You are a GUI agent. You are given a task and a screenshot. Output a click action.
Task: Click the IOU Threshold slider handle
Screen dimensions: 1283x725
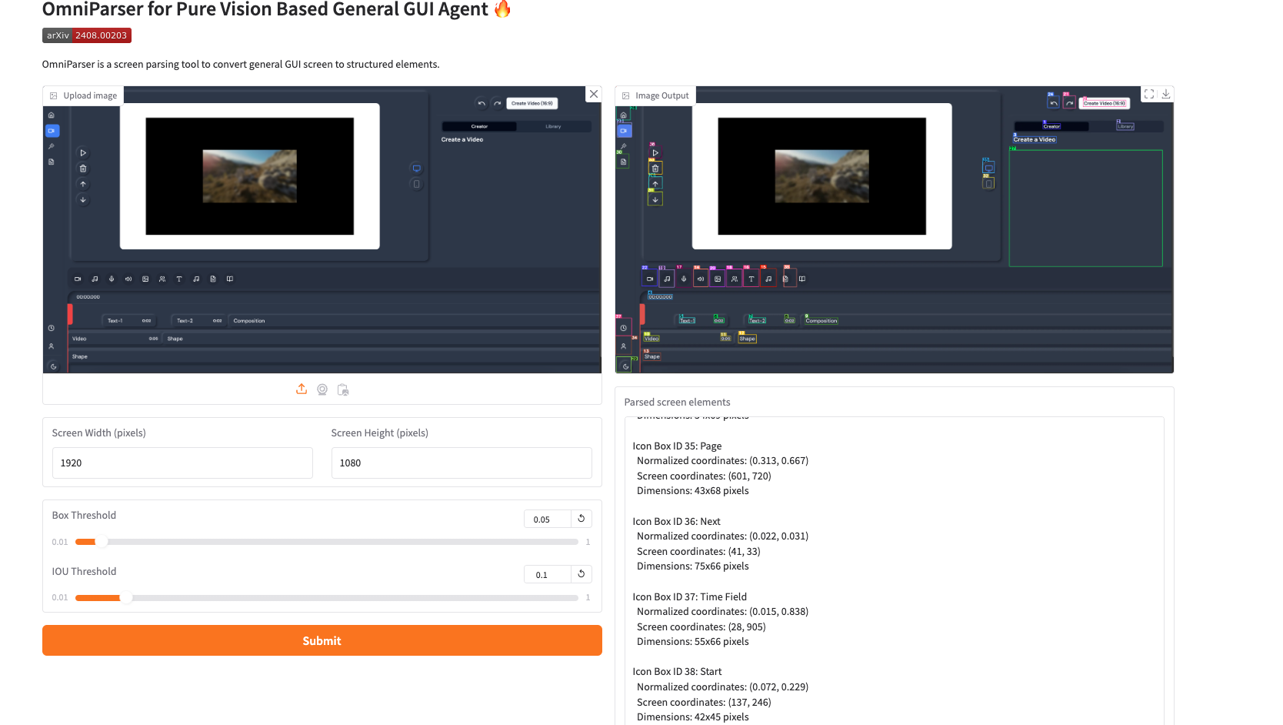pyautogui.click(x=126, y=598)
